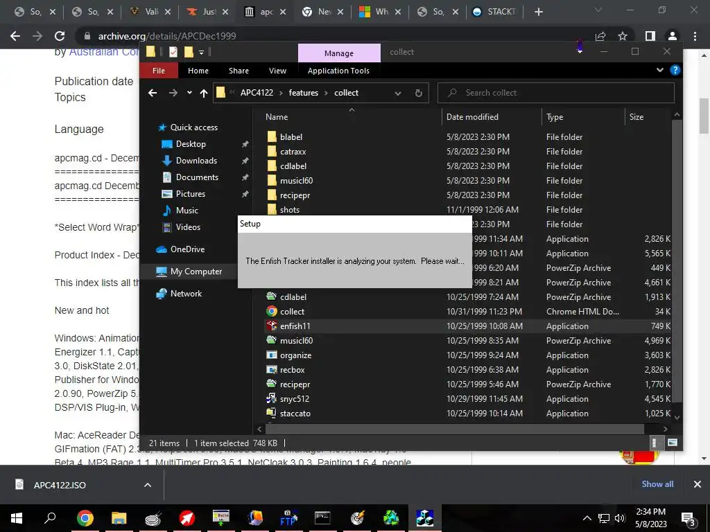This screenshot has width=710, height=532.
Task: Go up one folder level
Action: point(204,94)
